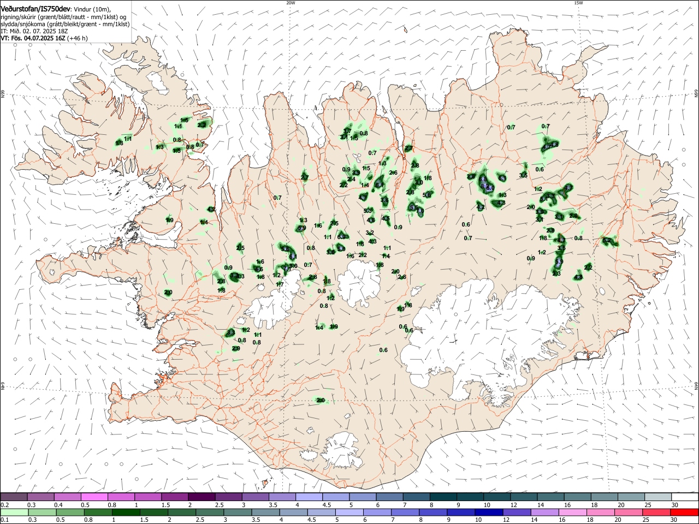The image size is (699, 524).
Task: Click the 2.7 value near the northwest bay
Action: [x=305, y=177]
